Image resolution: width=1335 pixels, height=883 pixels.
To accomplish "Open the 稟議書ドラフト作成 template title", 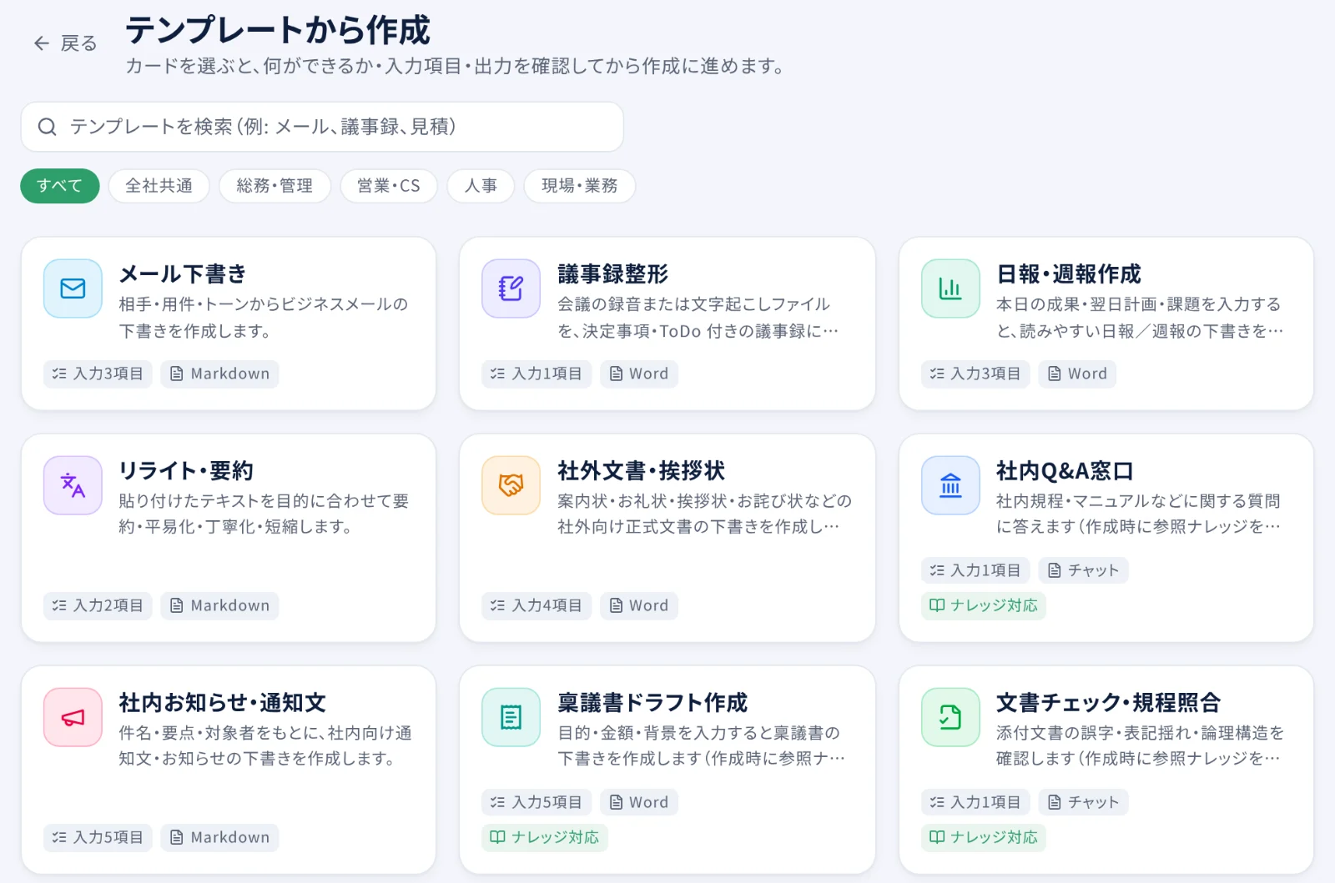I will [x=652, y=702].
